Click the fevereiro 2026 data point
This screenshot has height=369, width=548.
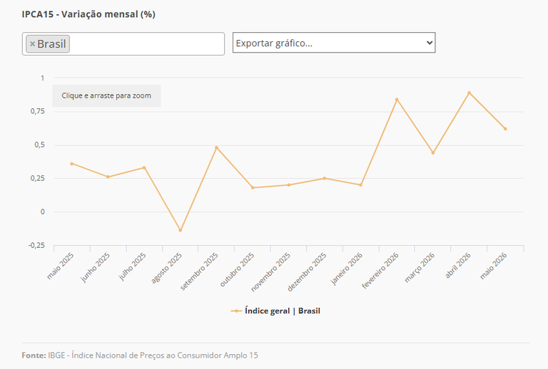coord(397,100)
